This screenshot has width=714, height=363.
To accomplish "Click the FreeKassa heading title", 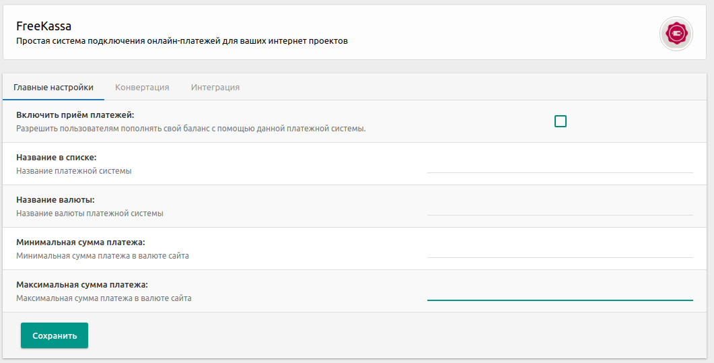I will pyautogui.click(x=44, y=26).
